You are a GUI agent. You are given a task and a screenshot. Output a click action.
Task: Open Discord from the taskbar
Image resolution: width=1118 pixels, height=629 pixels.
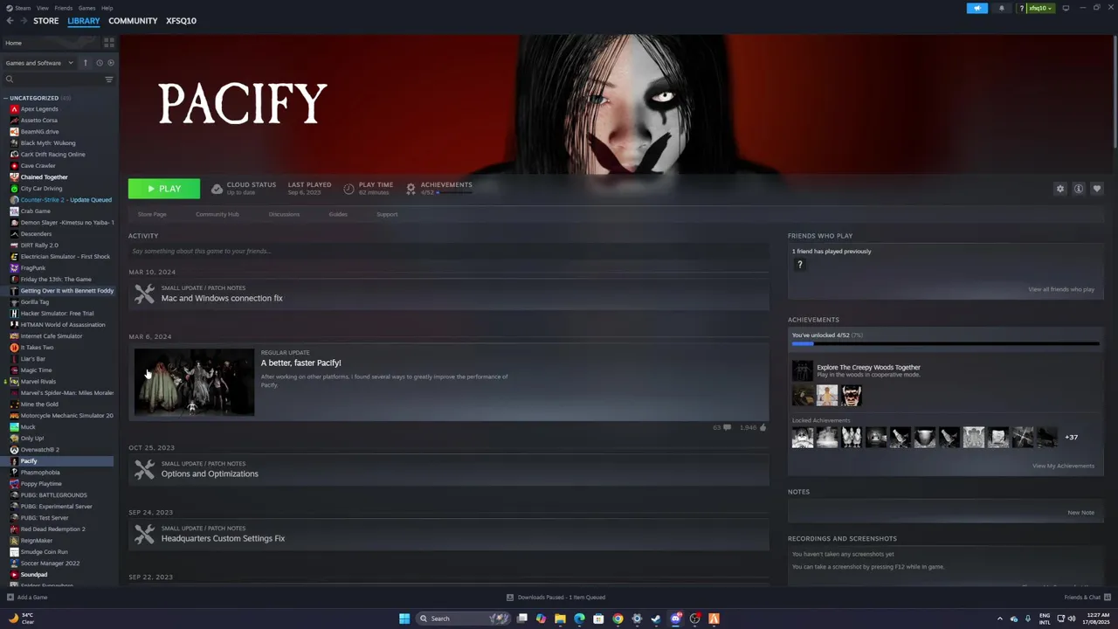coord(675,619)
